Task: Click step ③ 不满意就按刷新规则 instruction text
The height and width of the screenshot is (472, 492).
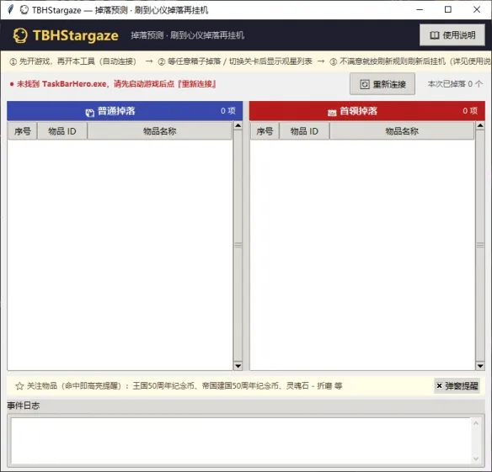Action: (410, 61)
